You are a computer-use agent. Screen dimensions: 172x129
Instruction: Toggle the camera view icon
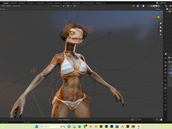pos(161,31)
